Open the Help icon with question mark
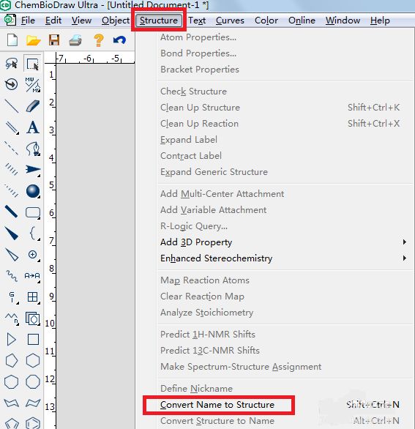 click(x=99, y=40)
